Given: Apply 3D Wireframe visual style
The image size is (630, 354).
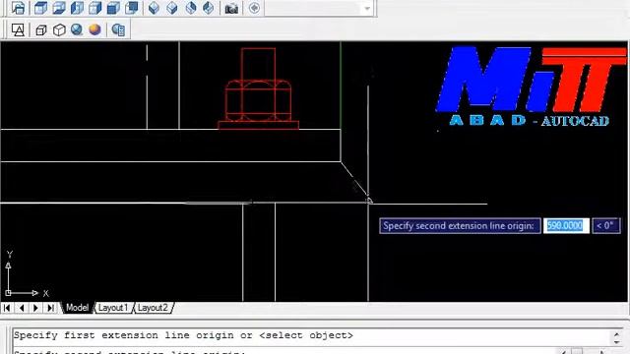Looking at the screenshot, I should [40, 30].
